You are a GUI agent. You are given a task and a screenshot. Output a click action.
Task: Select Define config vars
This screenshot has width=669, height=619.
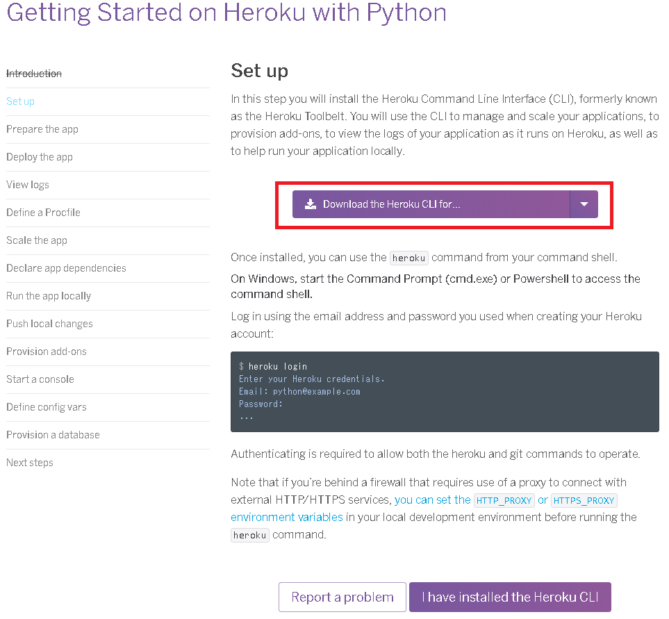[47, 407]
